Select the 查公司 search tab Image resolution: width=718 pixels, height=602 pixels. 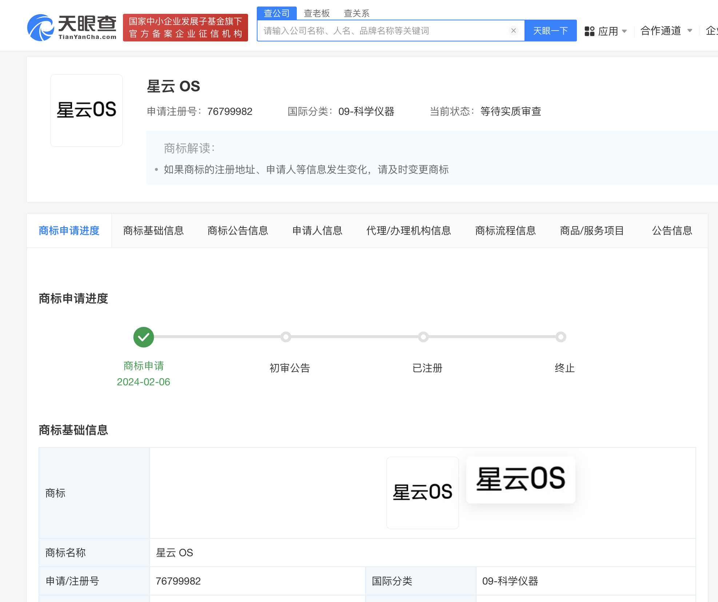coord(276,13)
